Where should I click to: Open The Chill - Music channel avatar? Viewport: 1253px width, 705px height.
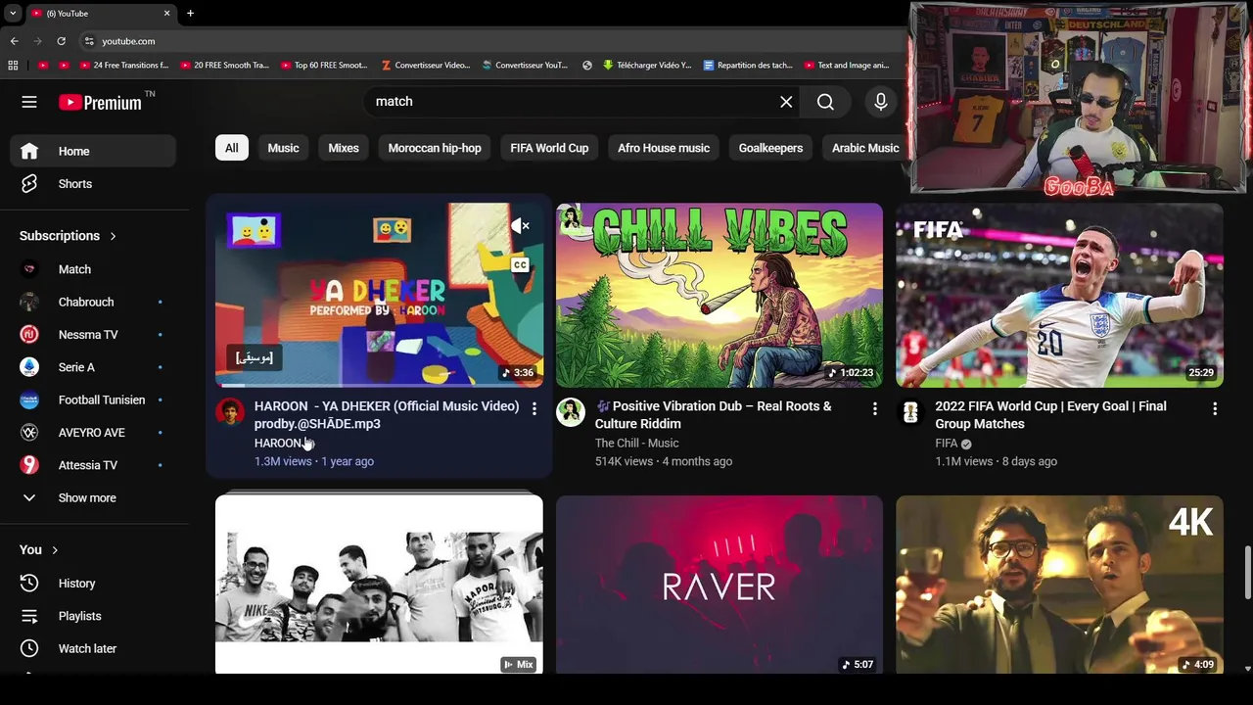[x=571, y=411]
